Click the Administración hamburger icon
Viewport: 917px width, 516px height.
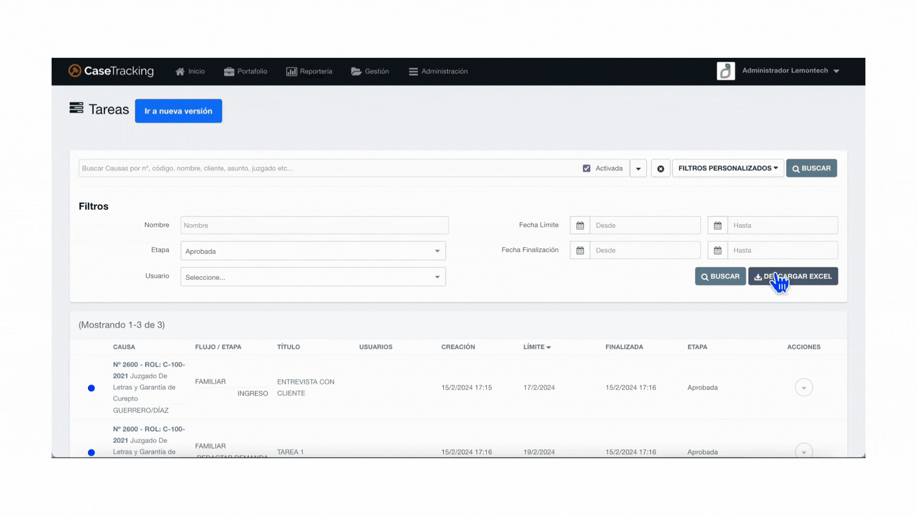[413, 71]
